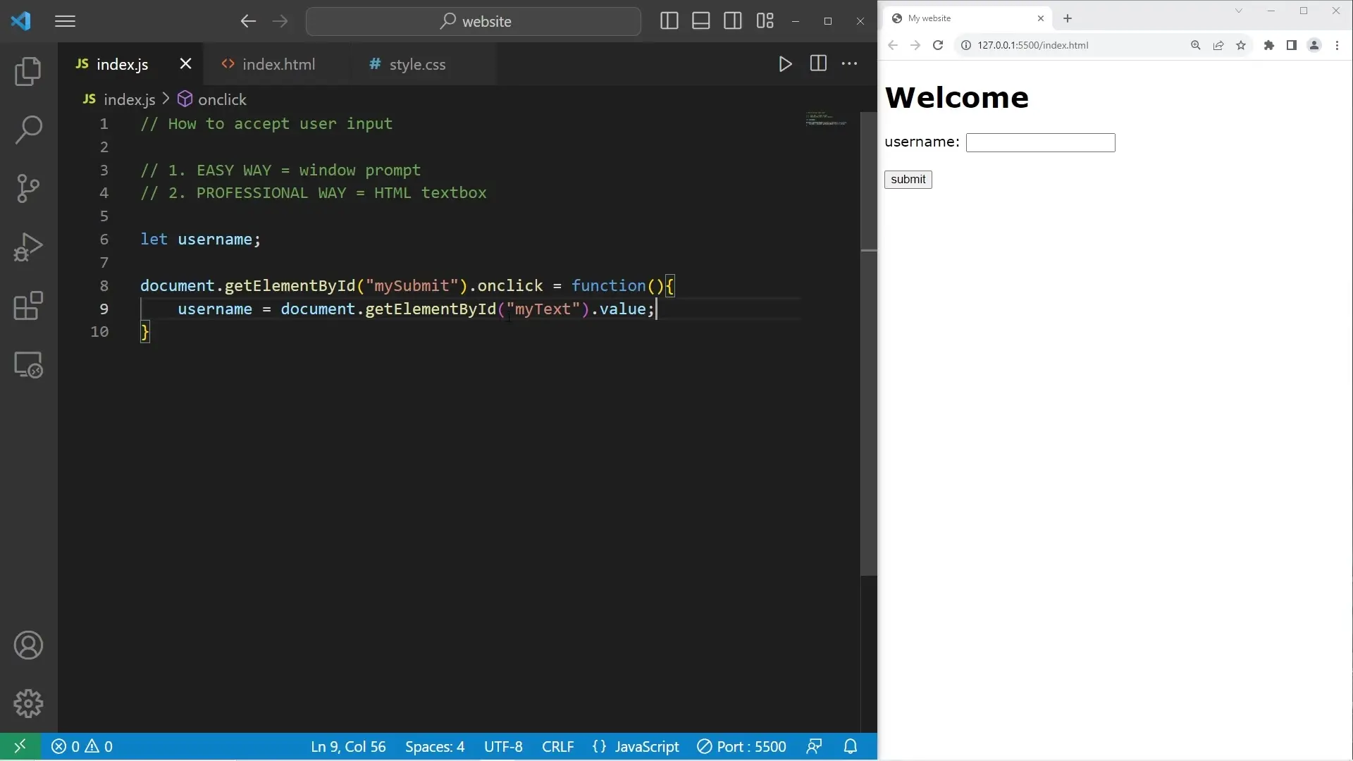
Task: Go back in VS Code navigation
Action: (x=247, y=21)
